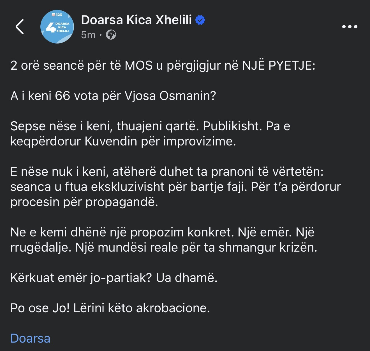Click the paragraph starting "Sepse nëse i keni"

click(150, 134)
